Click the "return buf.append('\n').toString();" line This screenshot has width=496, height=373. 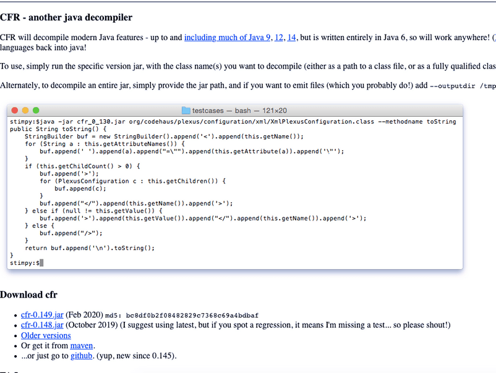pos(90,248)
